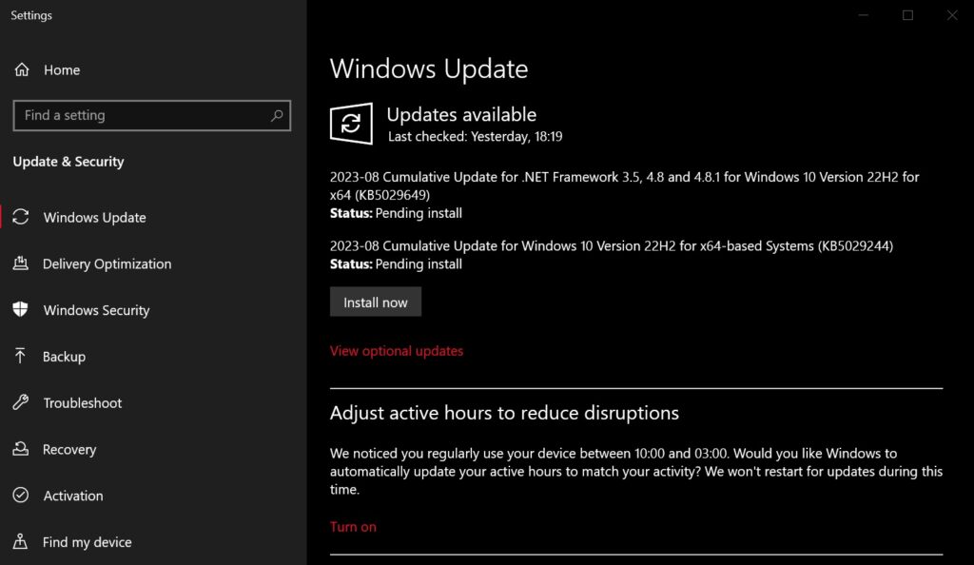Screen dimensions: 974x565
Task: Click Turn on for active hours
Action: 353,527
